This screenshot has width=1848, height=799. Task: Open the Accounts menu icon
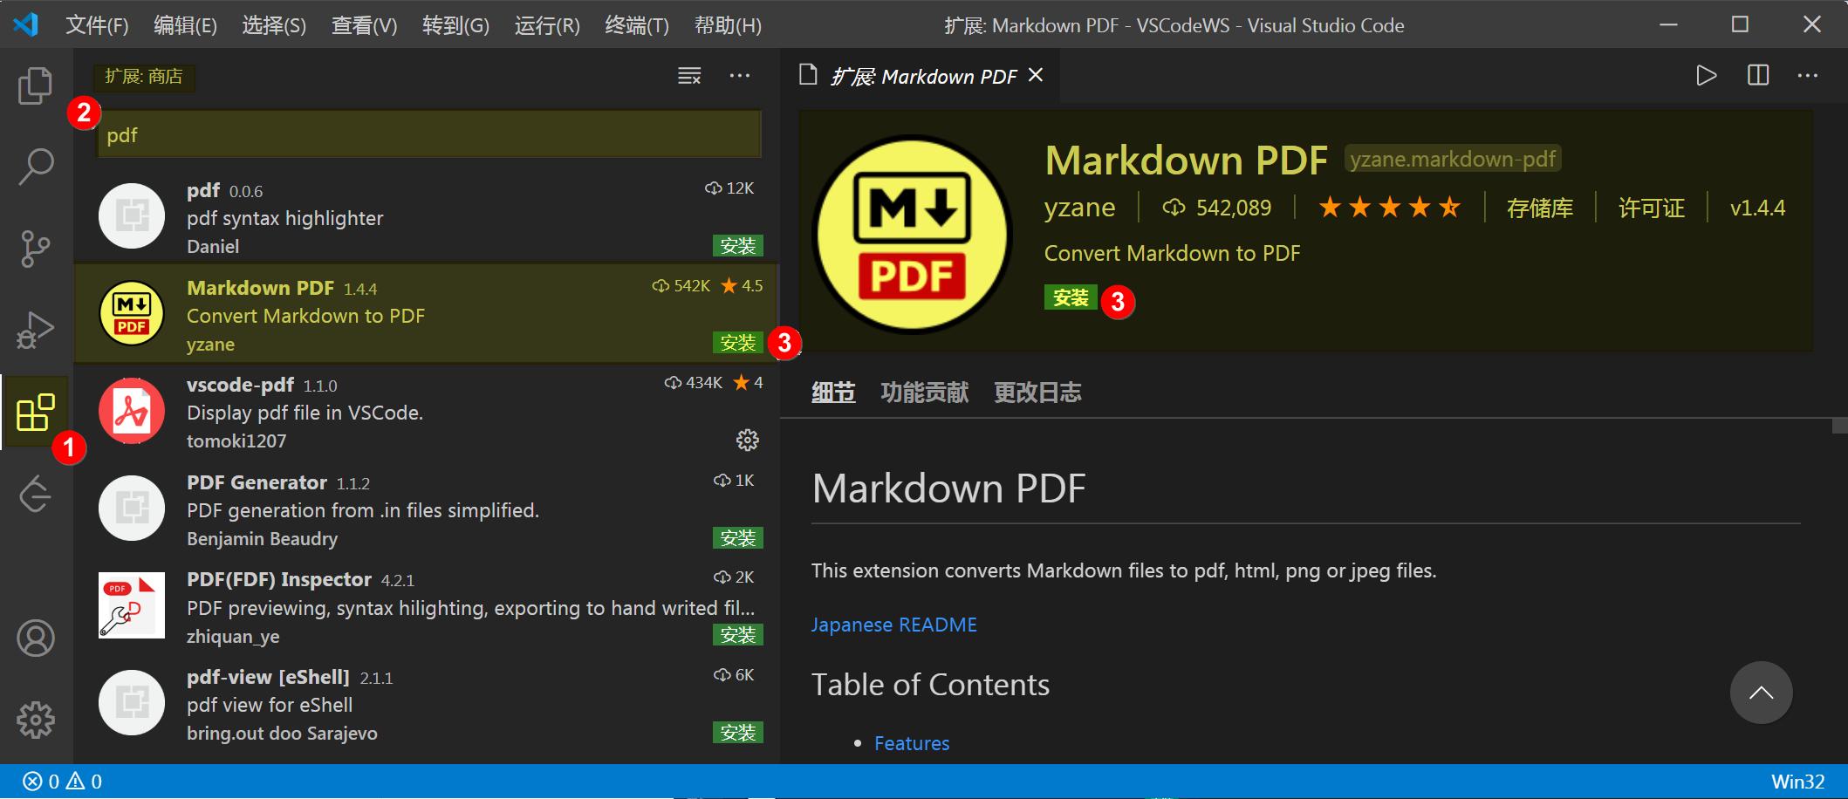pos(36,639)
